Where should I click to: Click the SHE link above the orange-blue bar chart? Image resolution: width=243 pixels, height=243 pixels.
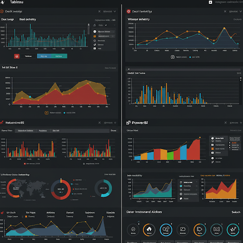(x=239, y=73)
